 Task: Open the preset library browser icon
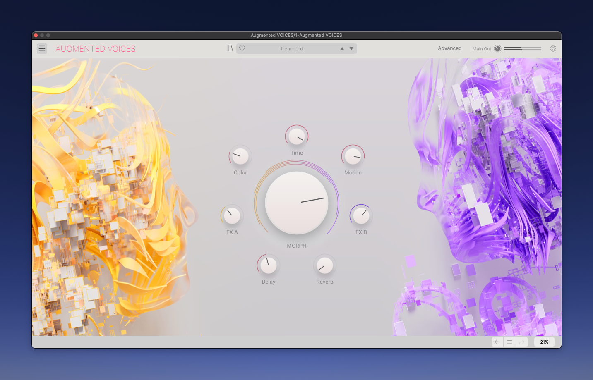click(x=230, y=49)
